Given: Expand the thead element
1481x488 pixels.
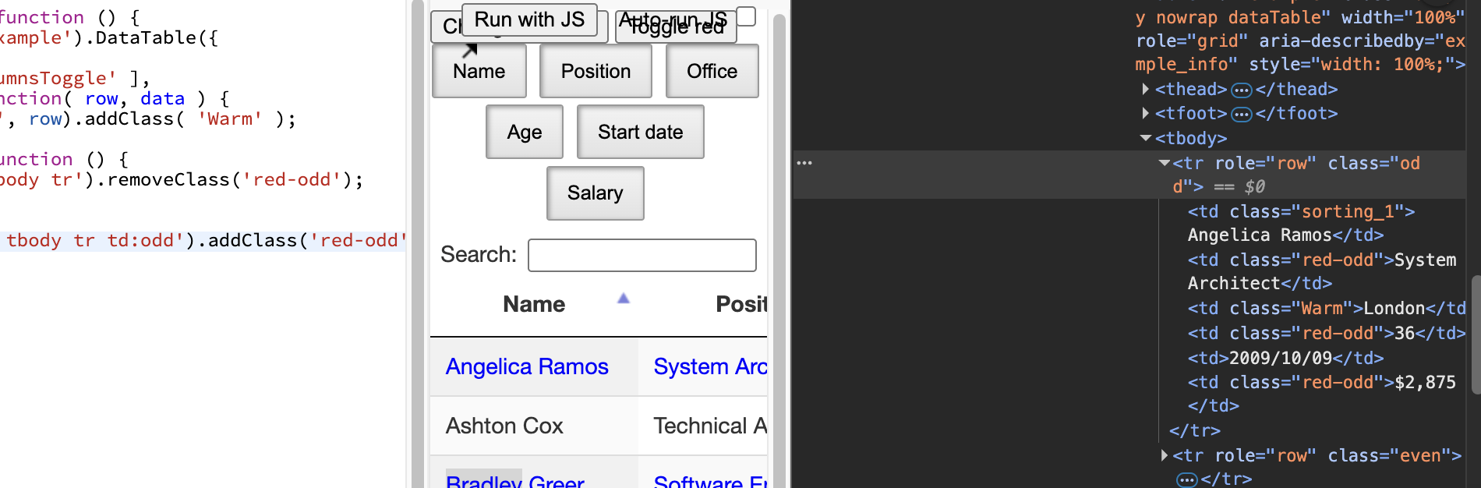Looking at the screenshot, I should tap(1145, 90).
